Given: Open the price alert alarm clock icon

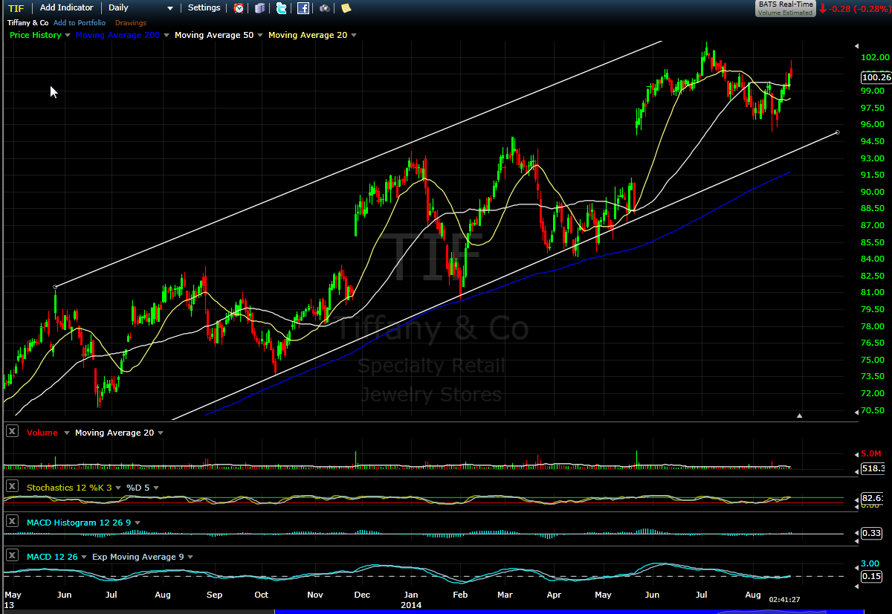Looking at the screenshot, I should tap(239, 8).
